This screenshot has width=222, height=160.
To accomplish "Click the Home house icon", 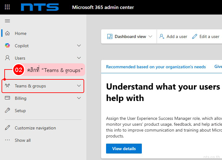I will (x=8, y=33).
